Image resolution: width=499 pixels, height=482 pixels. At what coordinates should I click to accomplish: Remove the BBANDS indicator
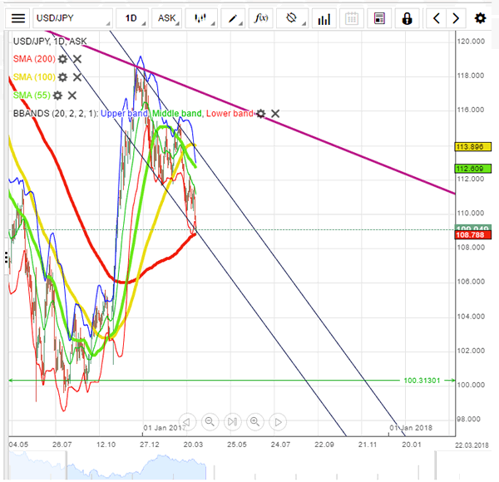pos(275,114)
